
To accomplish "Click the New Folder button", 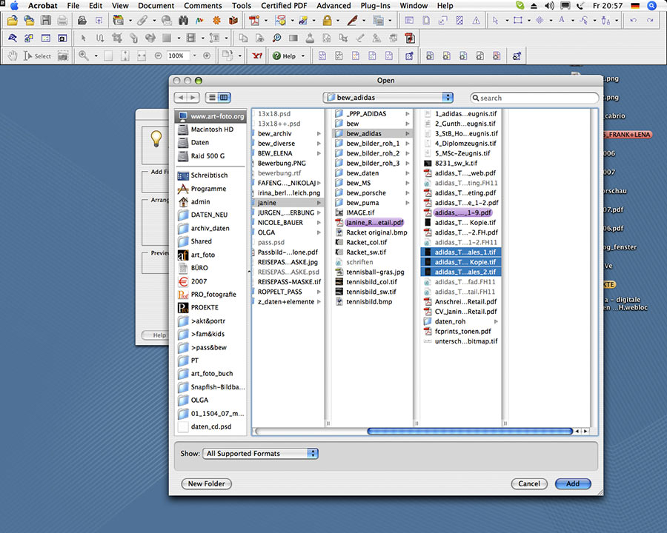I will (x=206, y=483).
